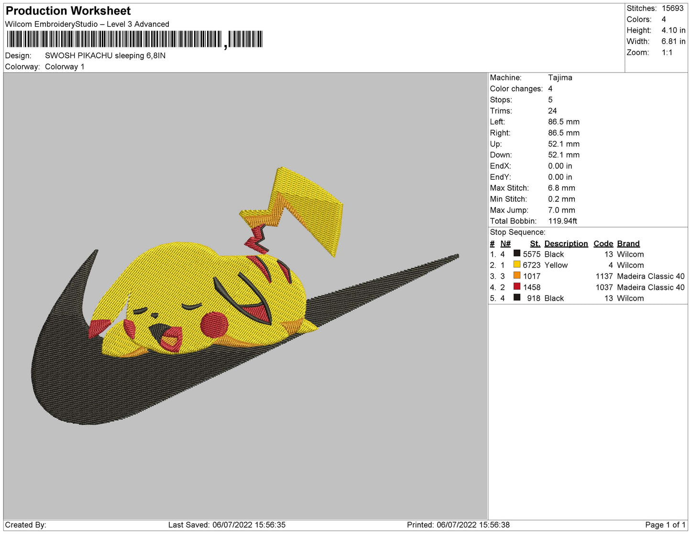Click 'Printed: 06/07/2022 15:56:38' footer
This screenshot has width=691, height=534.
tap(458, 524)
